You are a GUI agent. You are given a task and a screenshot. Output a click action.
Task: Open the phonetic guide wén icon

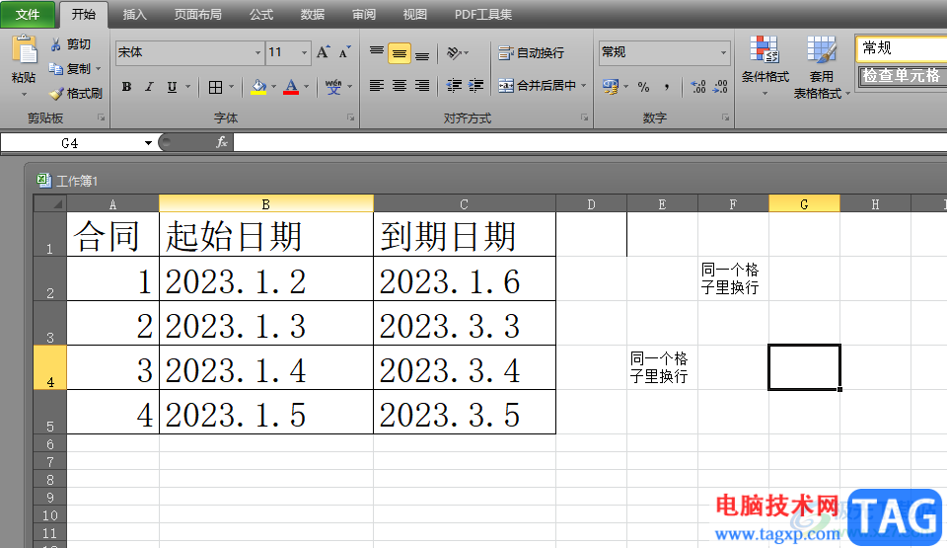(333, 87)
